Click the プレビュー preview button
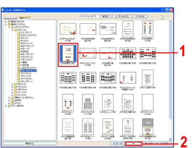Viewport: 194px width, 148px height. tap(118, 143)
